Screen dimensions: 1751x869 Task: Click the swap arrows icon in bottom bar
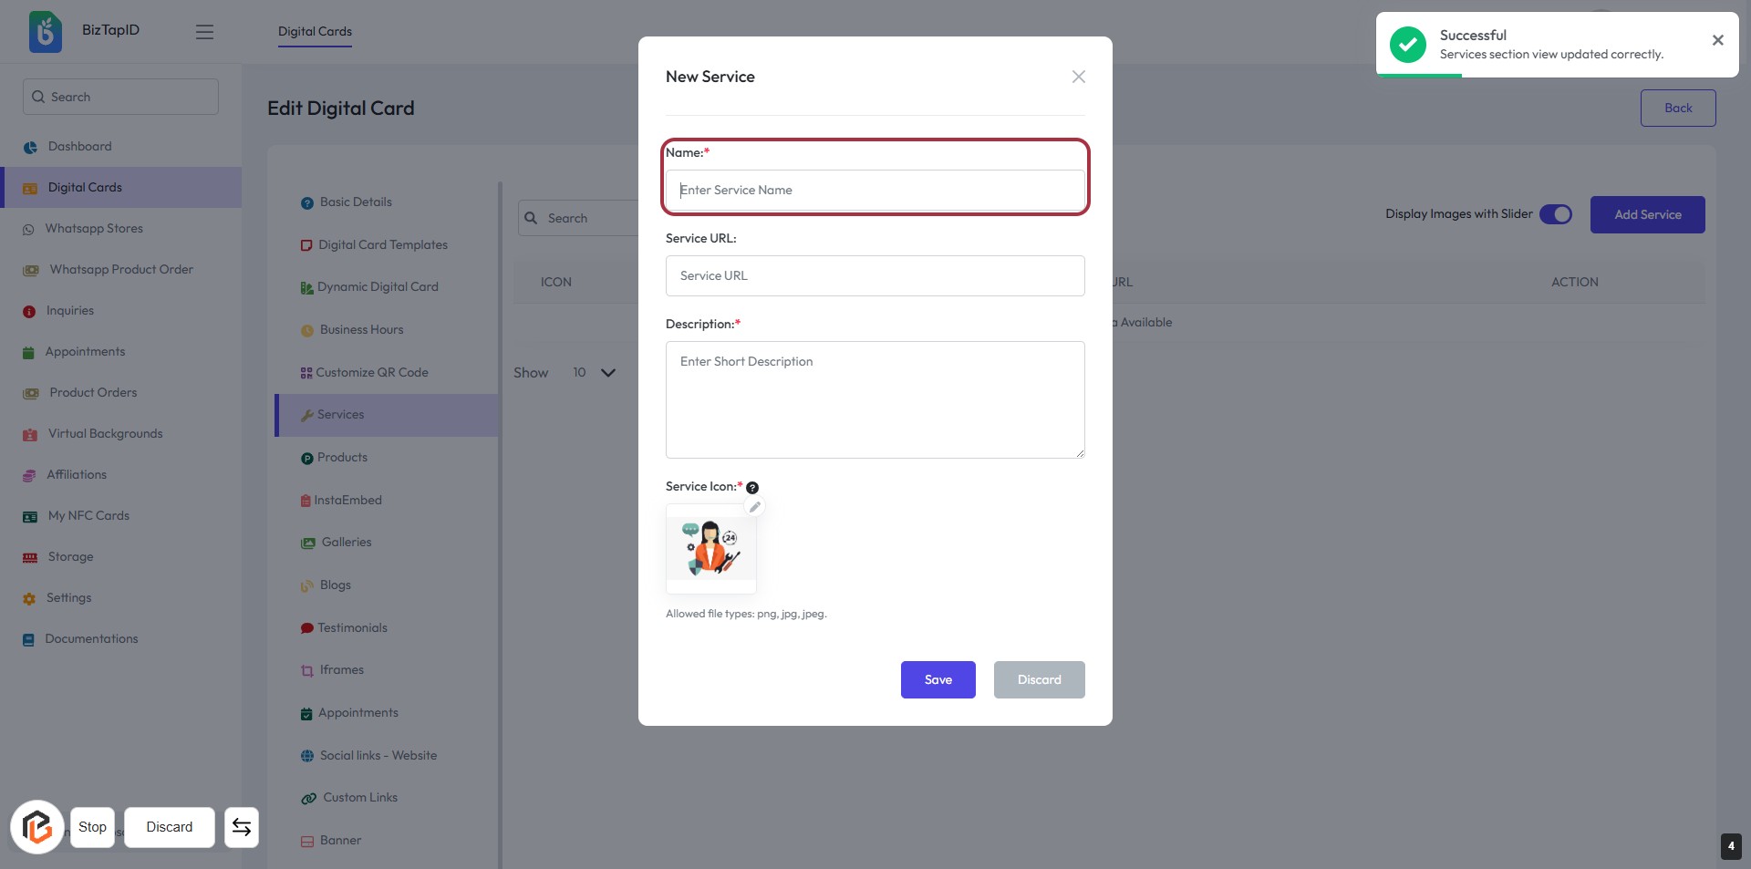[x=242, y=827]
